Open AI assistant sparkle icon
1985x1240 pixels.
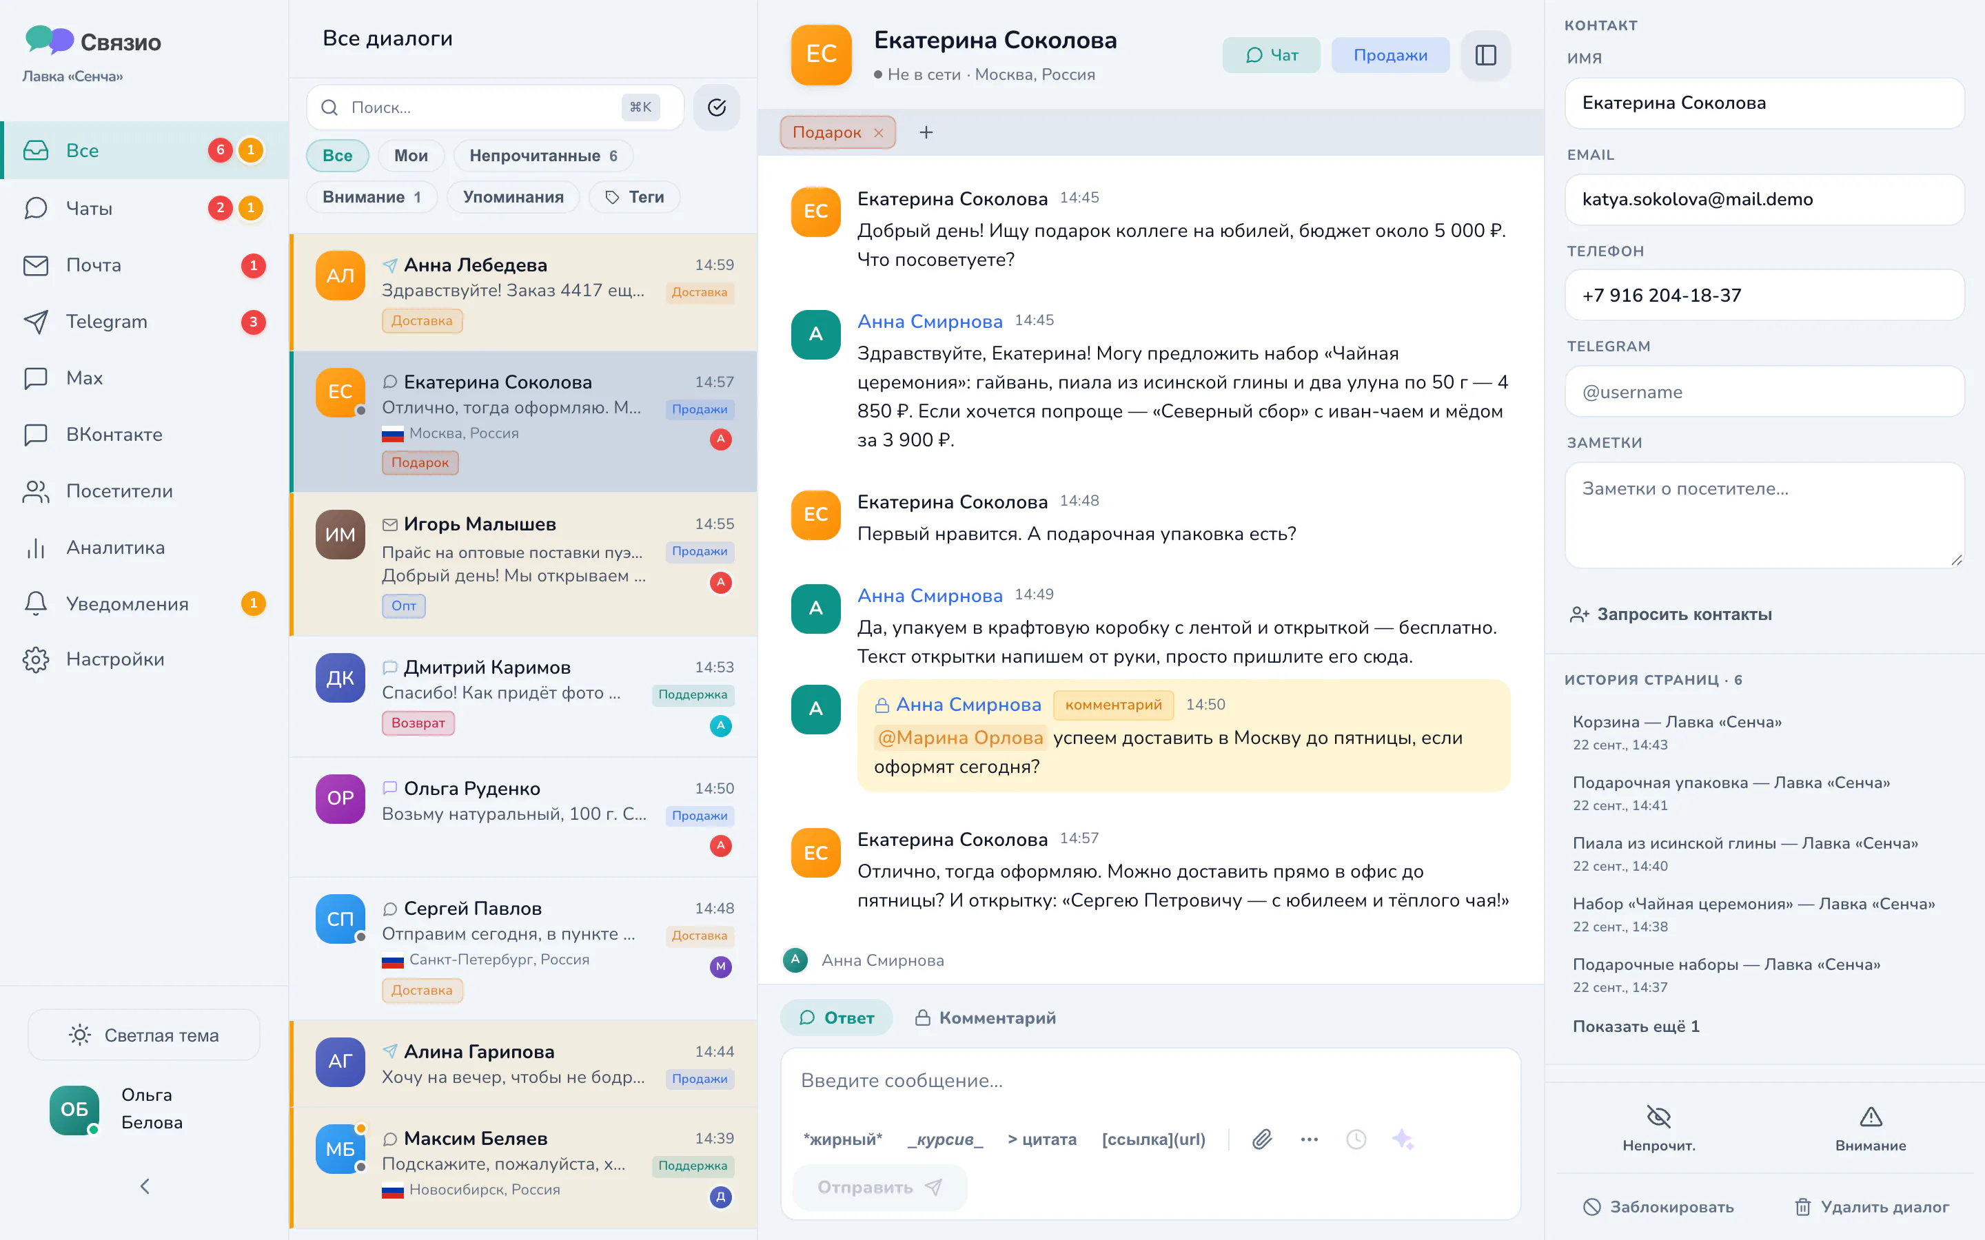(1403, 1139)
